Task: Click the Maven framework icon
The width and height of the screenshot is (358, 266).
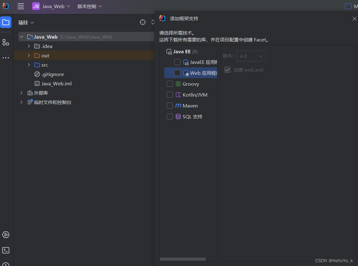Action: (178, 106)
